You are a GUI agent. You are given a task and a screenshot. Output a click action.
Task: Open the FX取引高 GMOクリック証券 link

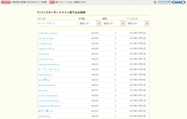tap(29, 2)
